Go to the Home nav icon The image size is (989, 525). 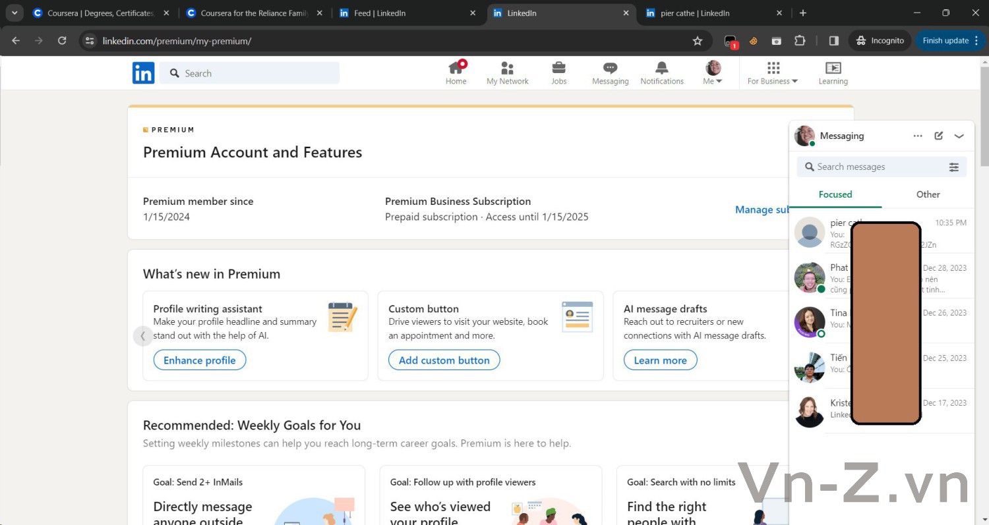pyautogui.click(x=456, y=72)
